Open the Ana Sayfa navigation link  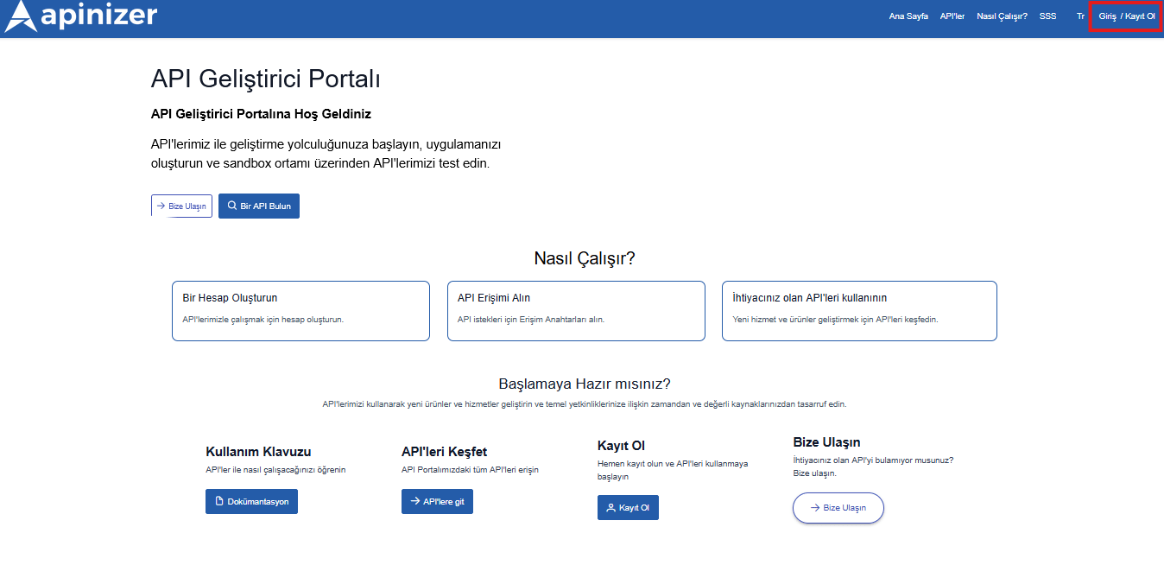coord(908,16)
